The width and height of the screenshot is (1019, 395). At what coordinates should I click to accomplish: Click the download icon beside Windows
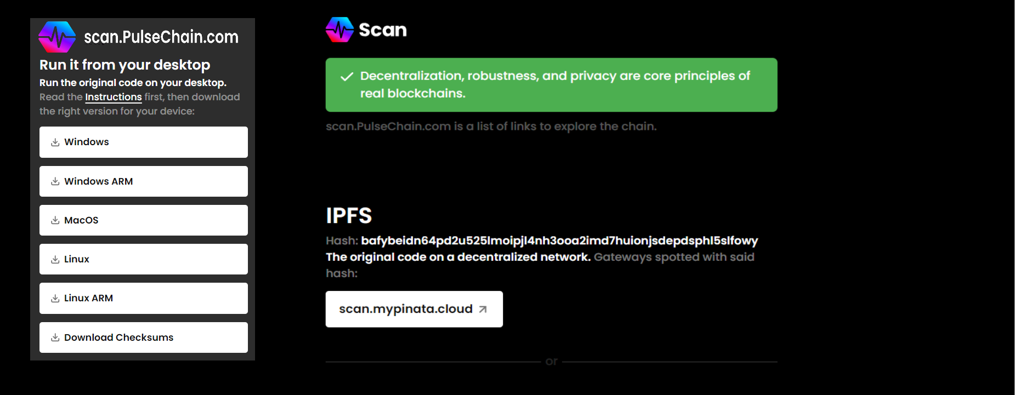[55, 142]
